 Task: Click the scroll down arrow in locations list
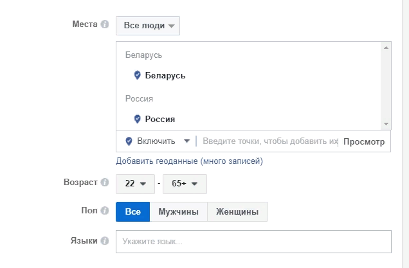(x=386, y=124)
